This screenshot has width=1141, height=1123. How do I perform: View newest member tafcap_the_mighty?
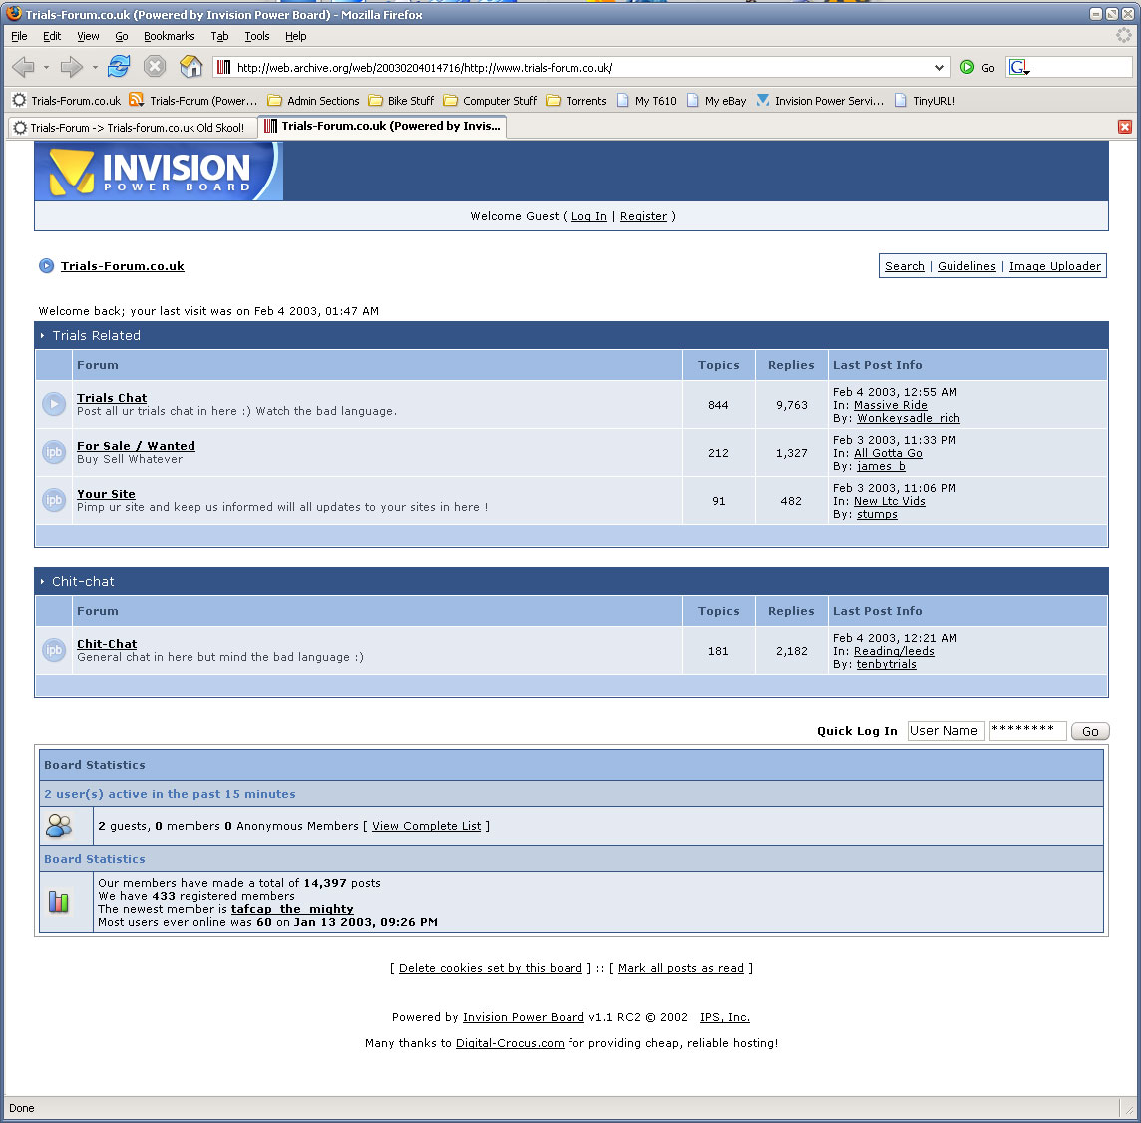click(292, 909)
